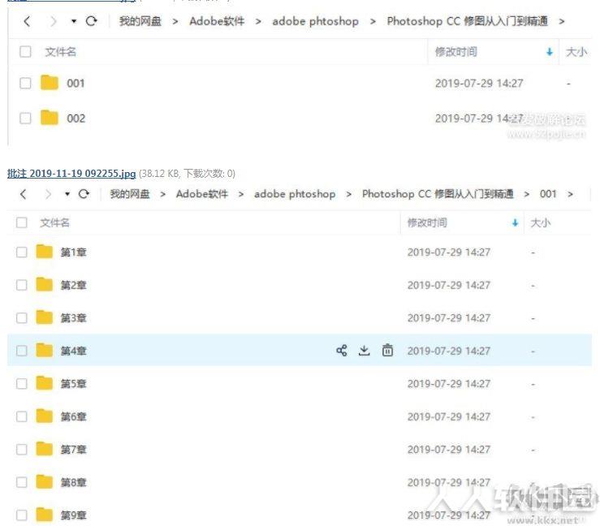Select the folder name 第1章
The height and width of the screenshot is (526, 600).
click(73, 252)
